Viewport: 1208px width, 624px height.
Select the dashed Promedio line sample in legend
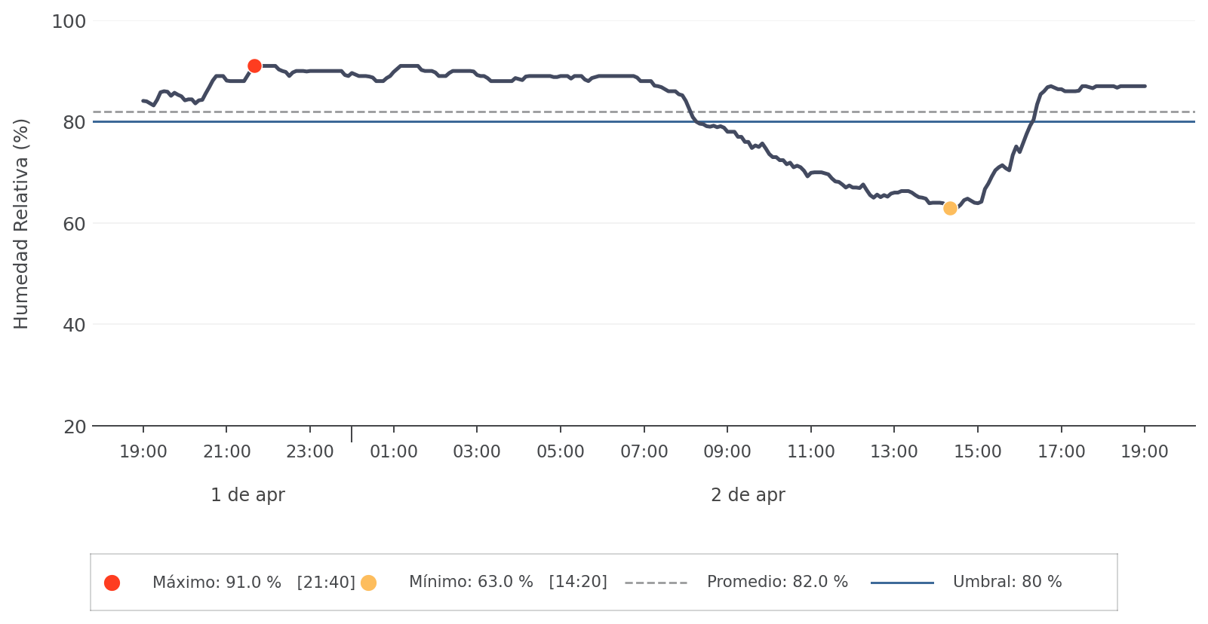pos(656,583)
